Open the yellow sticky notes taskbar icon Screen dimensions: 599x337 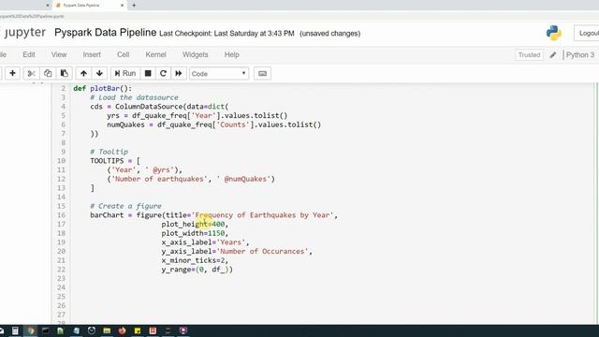pyautogui.click(x=138, y=330)
